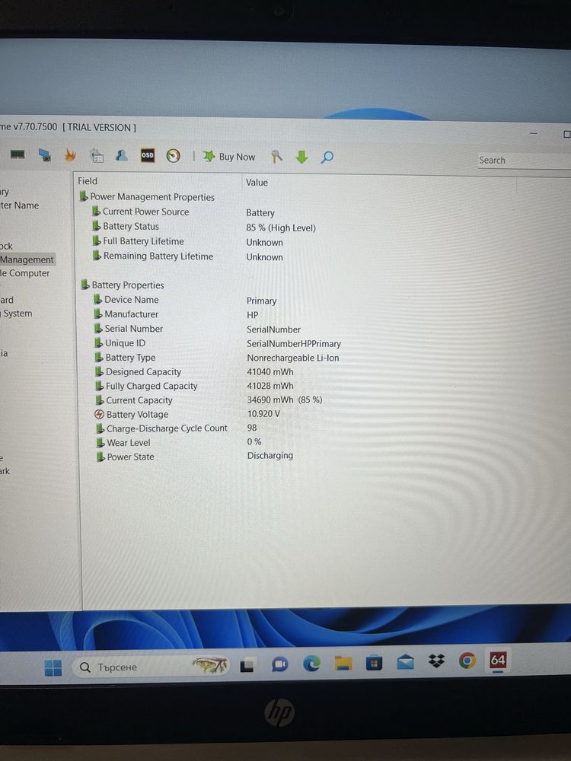Start the system stability test flame icon

[x=70, y=154]
